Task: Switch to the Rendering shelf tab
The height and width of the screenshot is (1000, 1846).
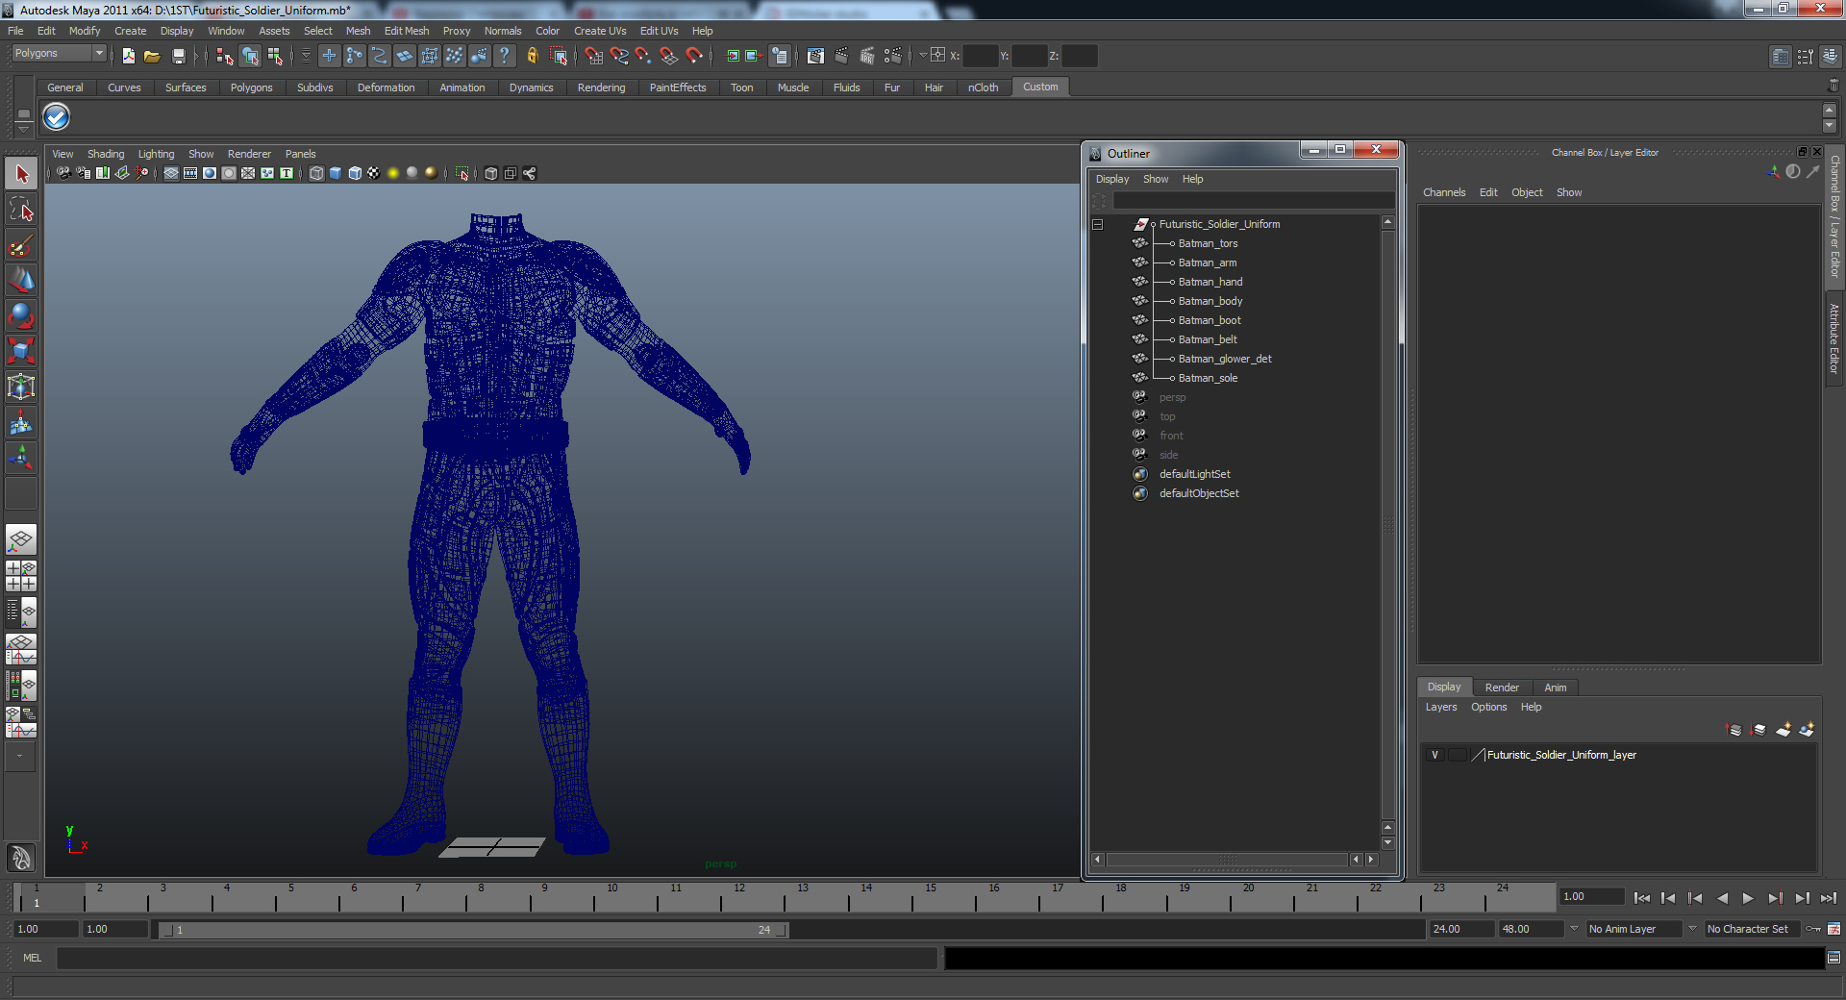Action: (x=601, y=87)
